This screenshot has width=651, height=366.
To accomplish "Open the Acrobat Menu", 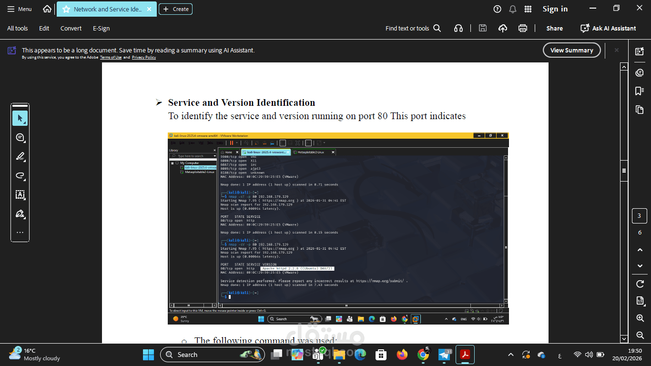I will [x=20, y=9].
